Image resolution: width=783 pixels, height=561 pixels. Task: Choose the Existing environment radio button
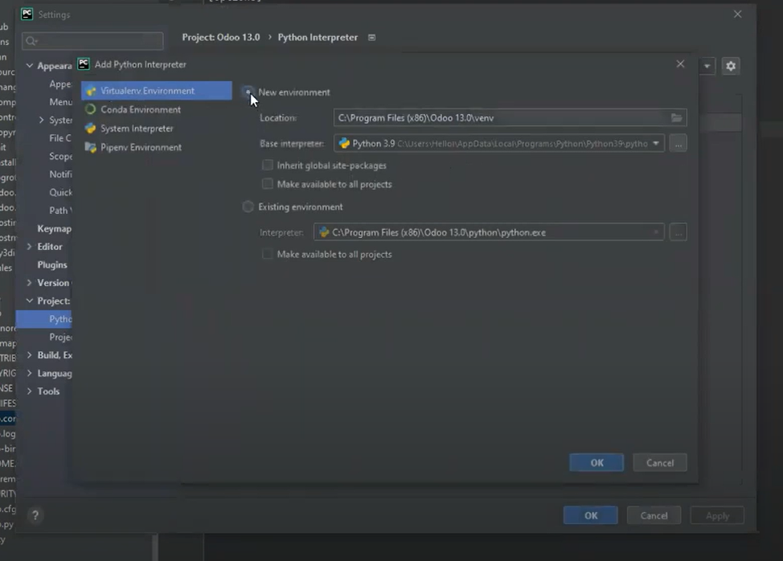[248, 207]
